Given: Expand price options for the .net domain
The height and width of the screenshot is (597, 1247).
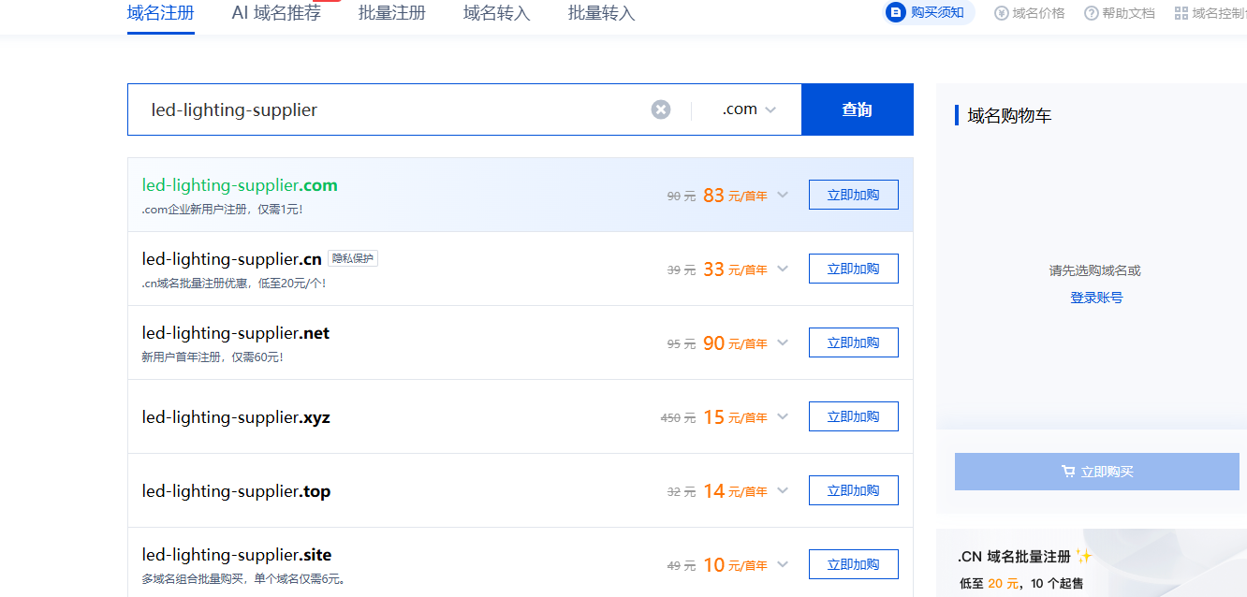Looking at the screenshot, I should coord(784,342).
